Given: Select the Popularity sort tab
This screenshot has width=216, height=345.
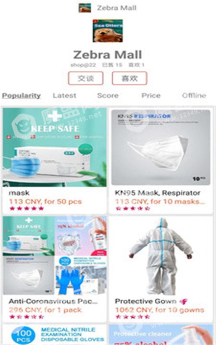Looking at the screenshot, I should click(21, 95).
